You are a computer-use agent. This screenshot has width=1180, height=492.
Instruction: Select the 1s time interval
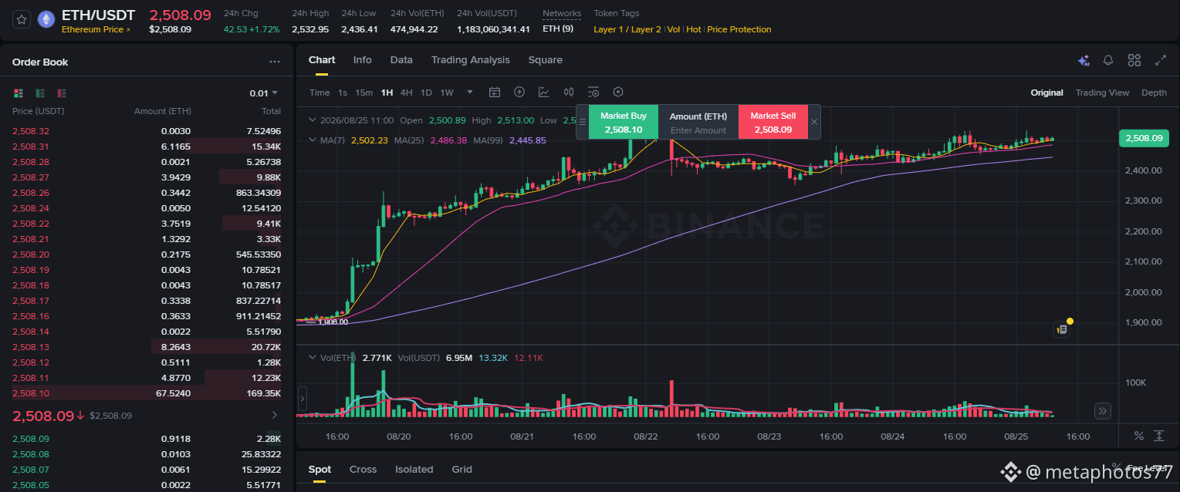[x=343, y=93]
